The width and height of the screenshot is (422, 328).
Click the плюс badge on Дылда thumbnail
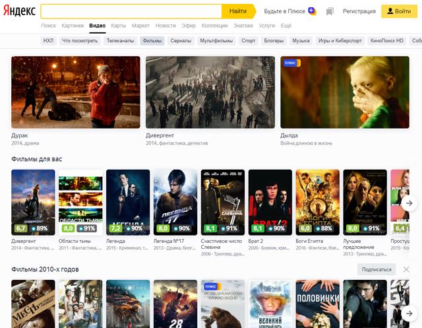[x=291, y=63]
